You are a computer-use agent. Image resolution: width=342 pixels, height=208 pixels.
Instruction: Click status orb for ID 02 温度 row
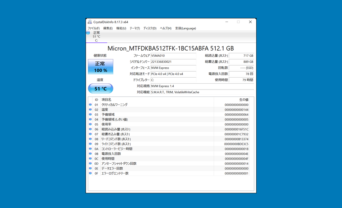click(90, 110)
